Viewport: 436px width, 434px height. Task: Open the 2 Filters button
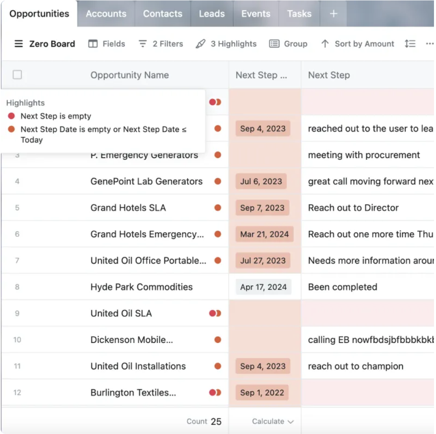tap(161, 44)
